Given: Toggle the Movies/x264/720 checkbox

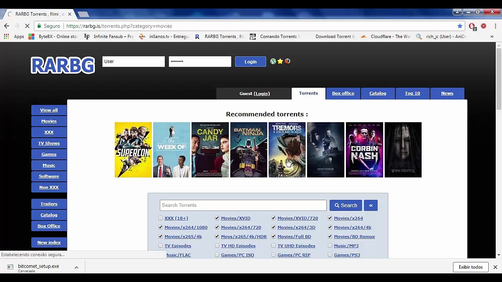Looking at the screenshot, I should tap(217, 227).
